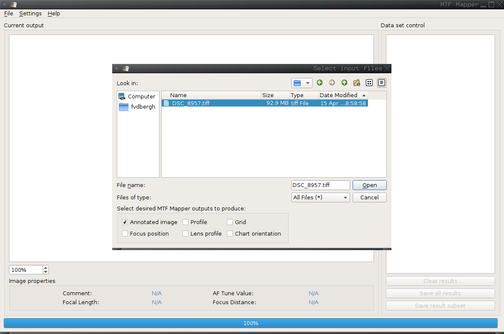This screenshot has width=504, height=334.
Task: Create a new folder
Action: (x=356, y=83)
